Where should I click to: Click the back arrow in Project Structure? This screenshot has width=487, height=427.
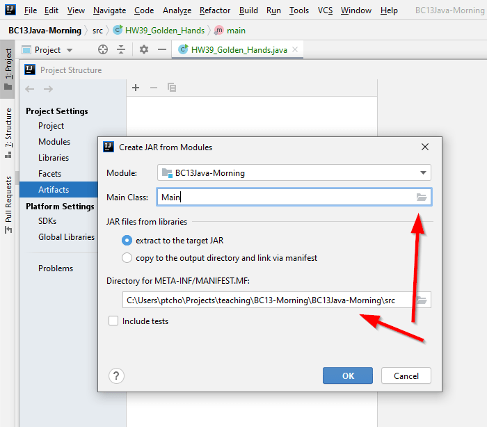tap(30, 89)
